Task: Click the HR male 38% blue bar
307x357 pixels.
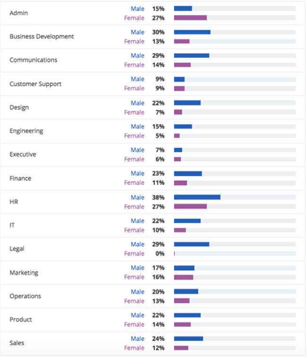Action: (x=197, y=197)
